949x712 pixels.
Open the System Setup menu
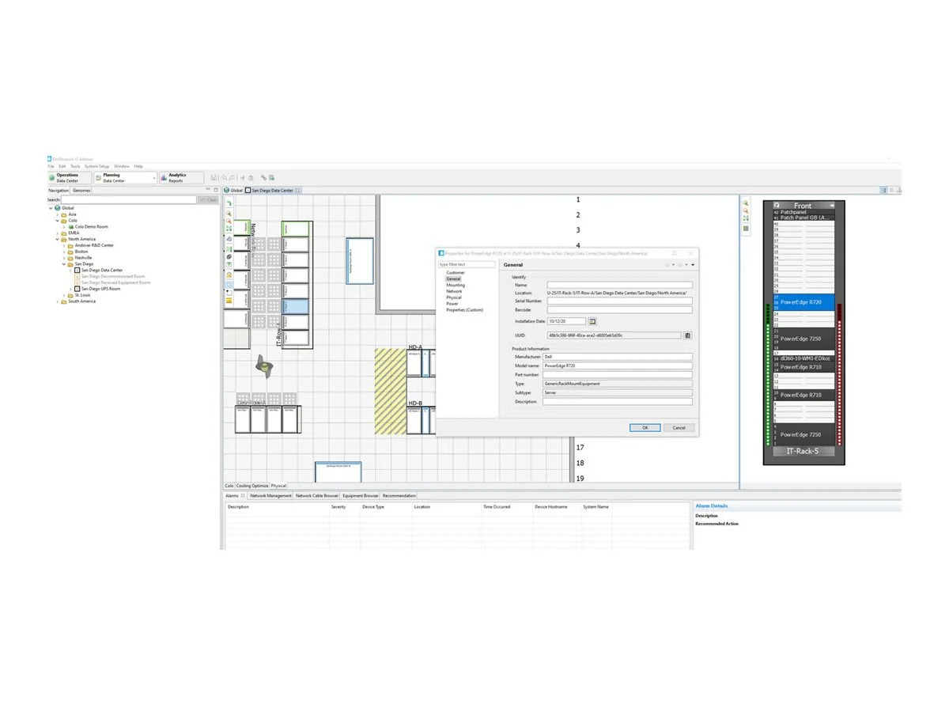pos(95,166)
